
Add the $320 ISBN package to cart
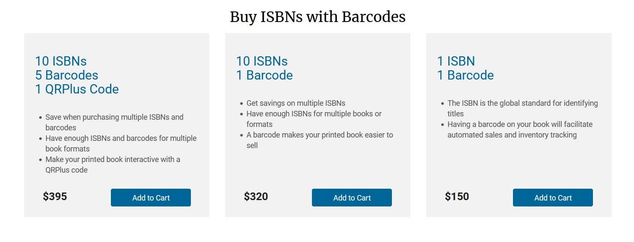pos(352,198)
